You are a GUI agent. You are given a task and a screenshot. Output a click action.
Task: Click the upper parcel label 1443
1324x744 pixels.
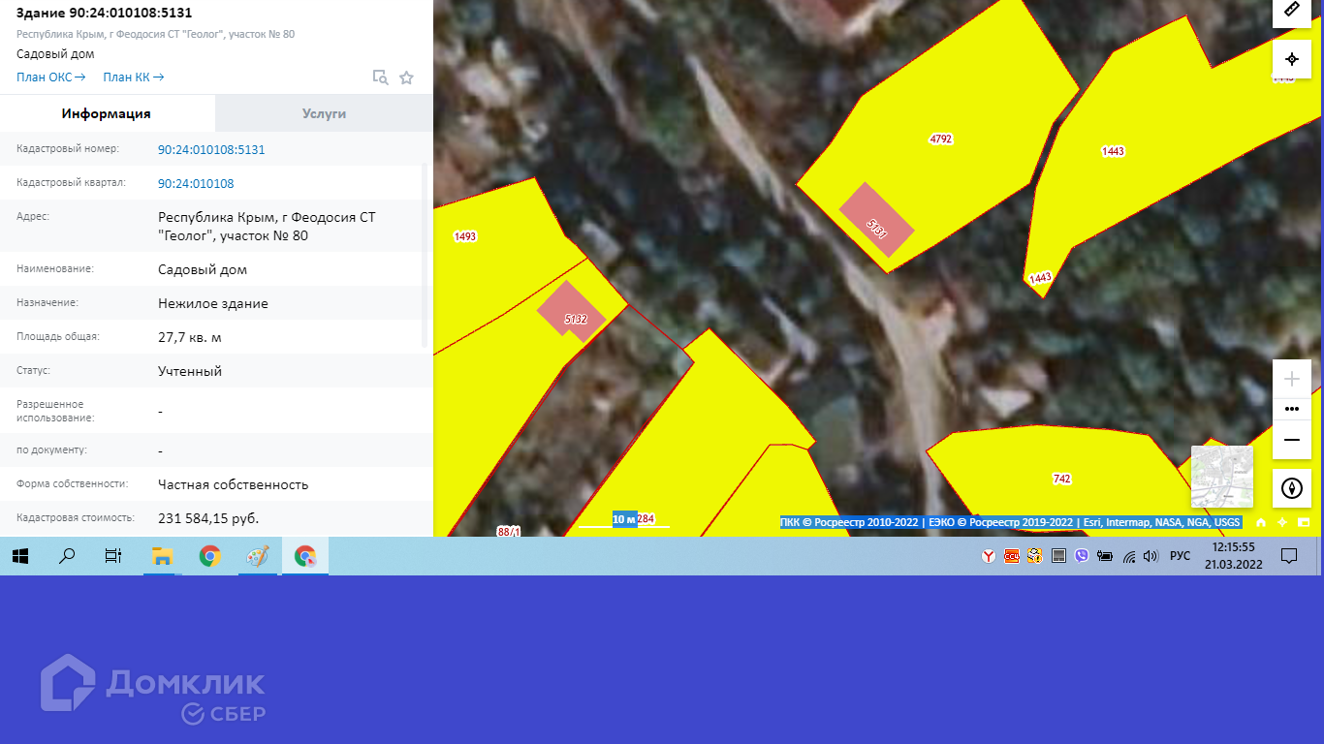click(x=1113, y=151)
